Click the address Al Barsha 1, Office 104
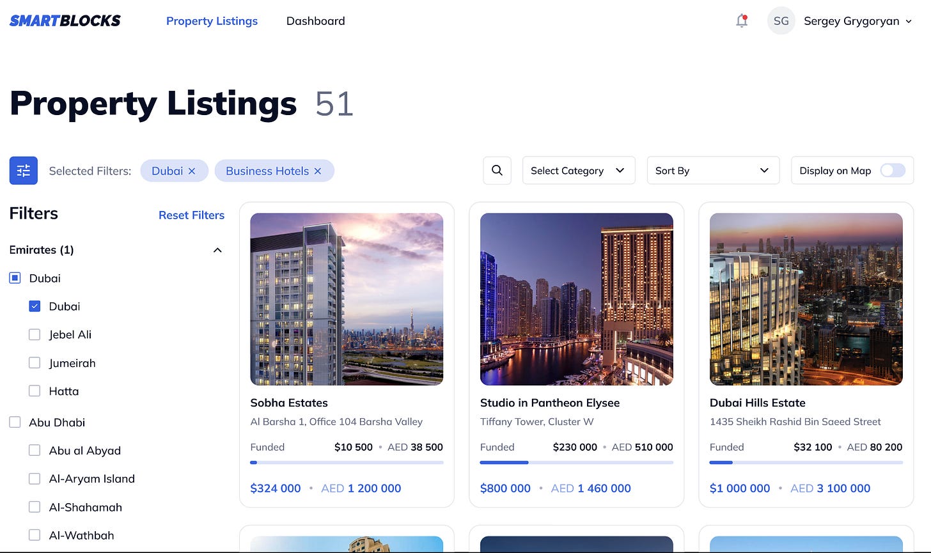The image size is (931, 553). tap(336, 422)
